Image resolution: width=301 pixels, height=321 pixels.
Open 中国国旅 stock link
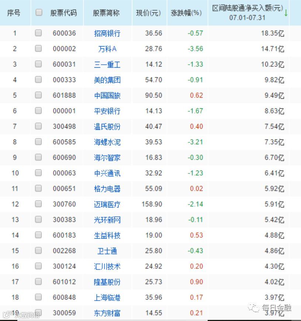107,95
